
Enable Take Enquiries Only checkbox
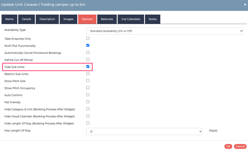(88, 38)
